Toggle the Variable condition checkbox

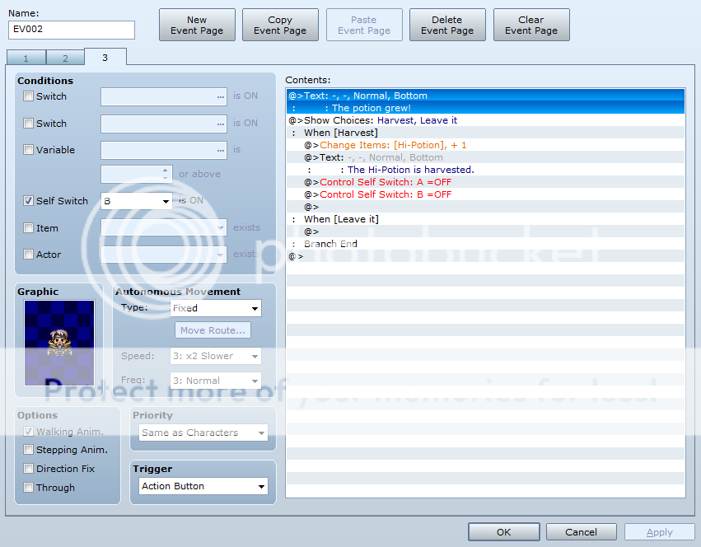(29, 150)
